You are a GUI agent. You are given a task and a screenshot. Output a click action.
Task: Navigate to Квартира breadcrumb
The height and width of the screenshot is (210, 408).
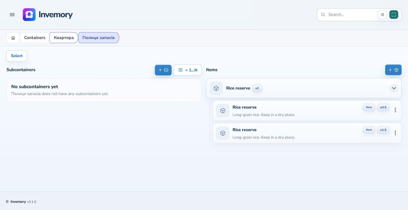pyautogui.click(x=64, y=38)
